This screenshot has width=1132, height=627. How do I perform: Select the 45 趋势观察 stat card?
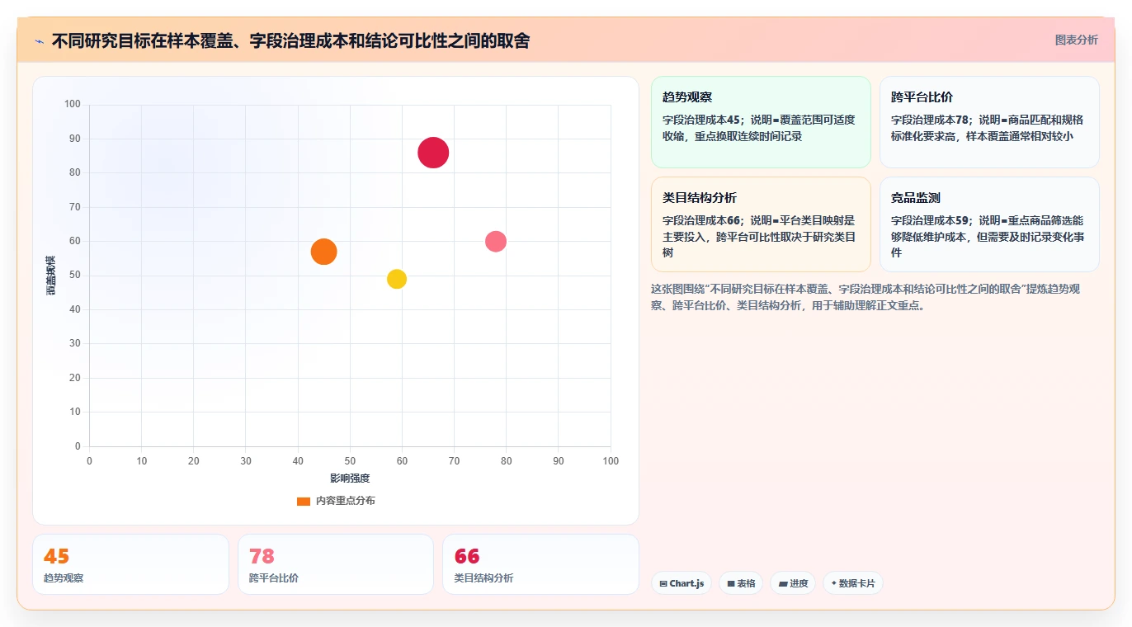coord(130,564)
